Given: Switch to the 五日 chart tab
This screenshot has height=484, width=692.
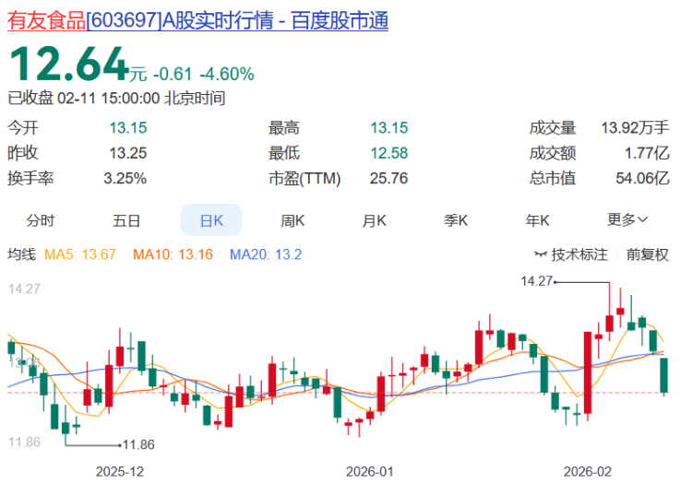Looking at the screenshot, I should tap(126, 220).
